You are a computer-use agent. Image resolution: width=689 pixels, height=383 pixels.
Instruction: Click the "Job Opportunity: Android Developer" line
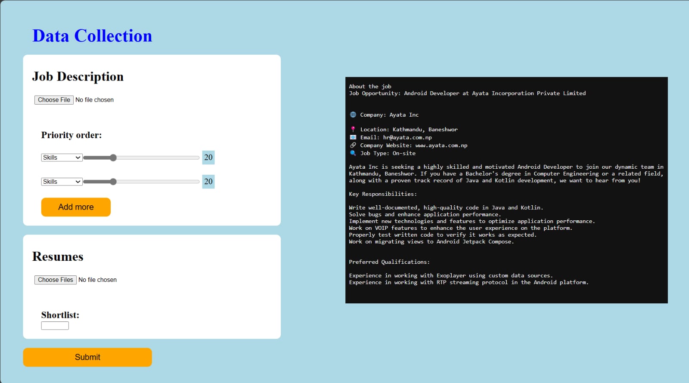click(467, 93)
